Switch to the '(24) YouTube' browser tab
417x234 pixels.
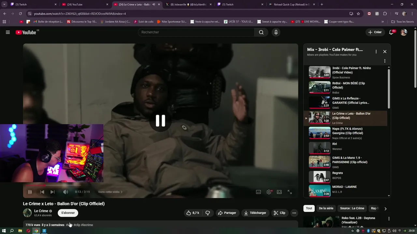click(x=85, y=5)
